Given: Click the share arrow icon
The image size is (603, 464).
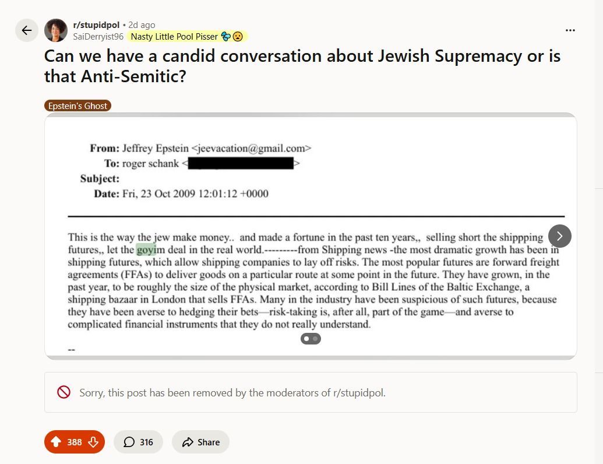Looking at the screenshot, I should point(188,442).
